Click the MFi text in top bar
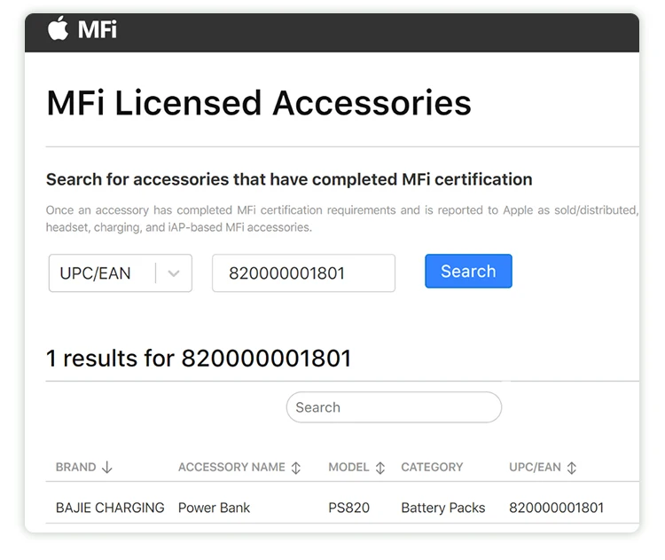The width and height of the screenshot is (665, 560). (98, 29)
